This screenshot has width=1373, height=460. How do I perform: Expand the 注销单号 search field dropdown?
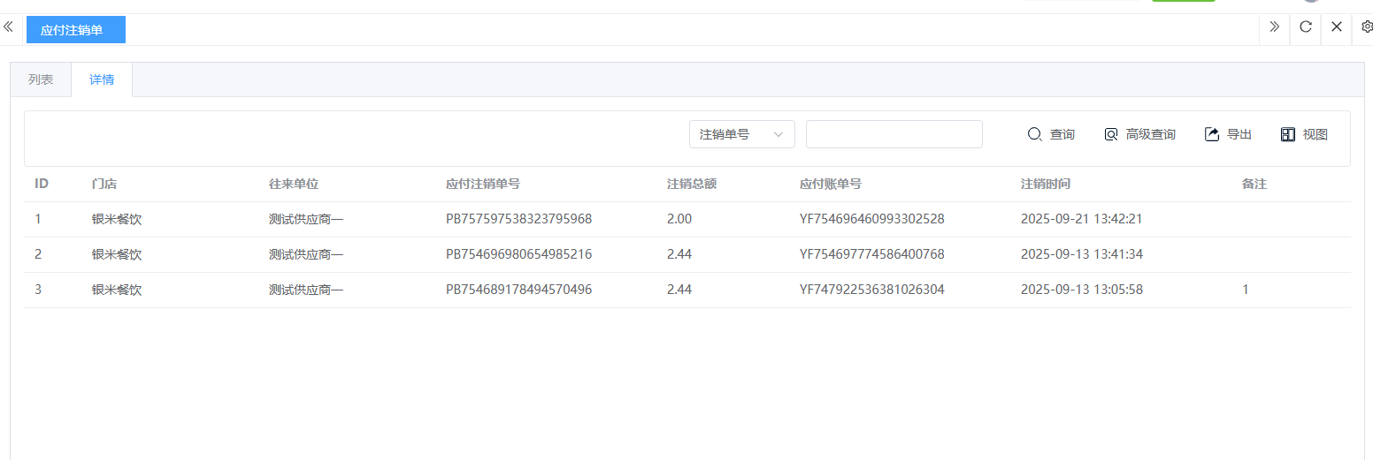741,134
